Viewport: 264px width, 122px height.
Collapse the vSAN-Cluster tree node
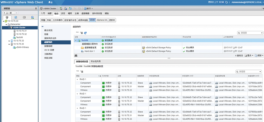click(x=9, y=28)
